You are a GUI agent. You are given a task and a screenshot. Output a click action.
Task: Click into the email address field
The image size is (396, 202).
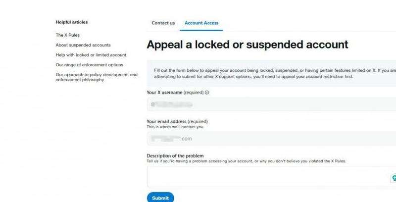click(271, 139)
